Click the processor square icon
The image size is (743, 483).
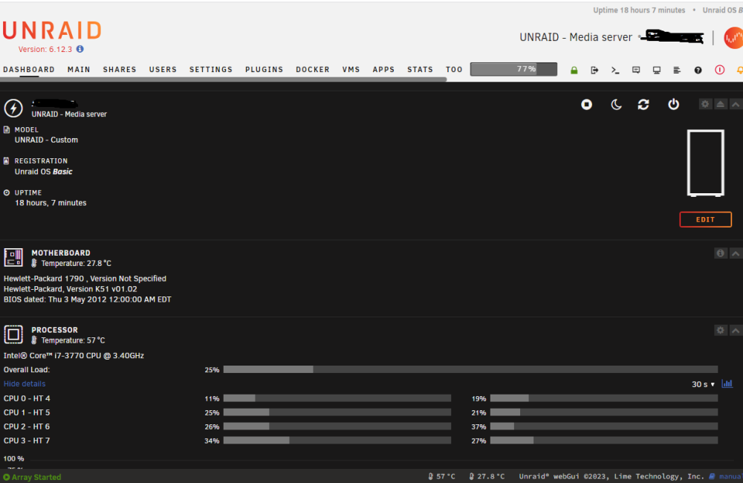[13, 334]
